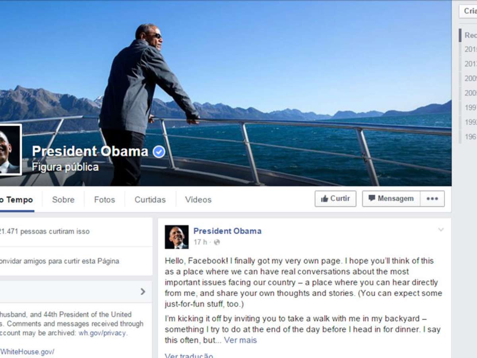Open the WhiteHouse.gov website link
The image size is (477, 358).
point(27,352)
